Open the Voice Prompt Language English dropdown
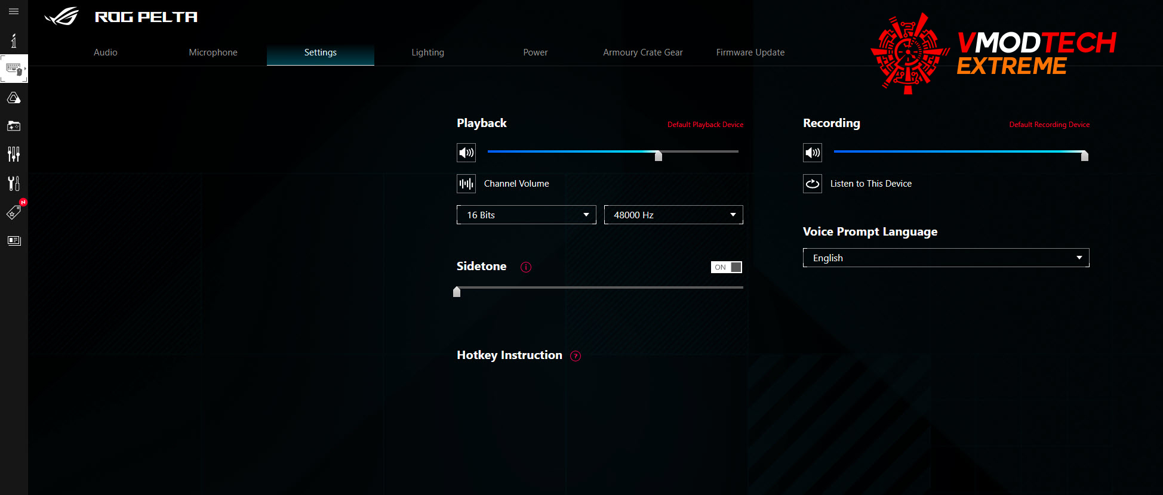The image size is (1163, 495). click(x=946, y=258)
